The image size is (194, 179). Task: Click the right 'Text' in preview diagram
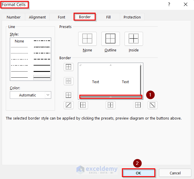coord(125,82)
